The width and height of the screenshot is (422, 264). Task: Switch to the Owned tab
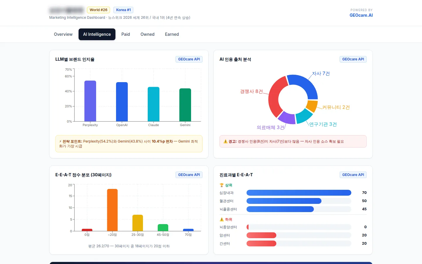point(147,34)
